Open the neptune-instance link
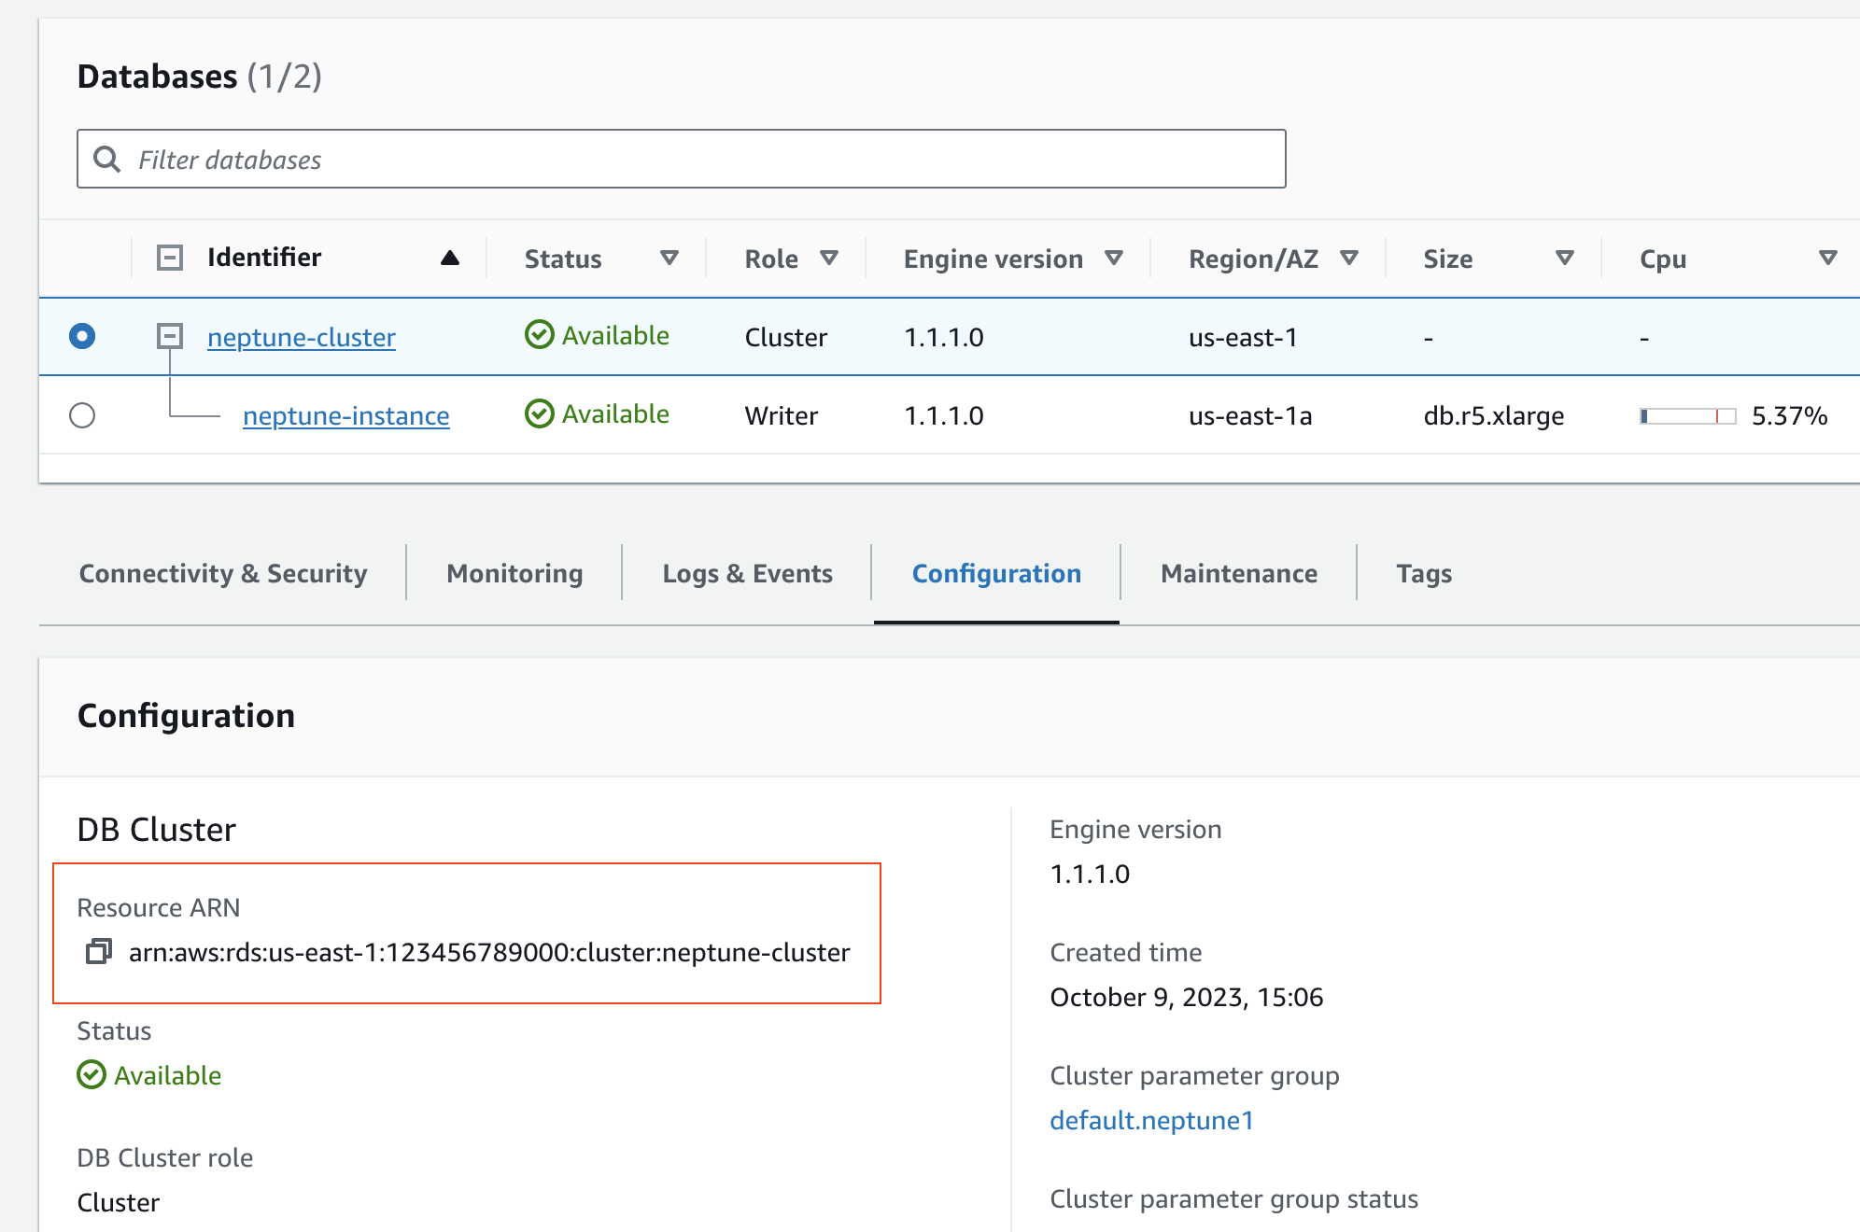The width and height of the screenshot is (1860, 1232). coord(345,415)
